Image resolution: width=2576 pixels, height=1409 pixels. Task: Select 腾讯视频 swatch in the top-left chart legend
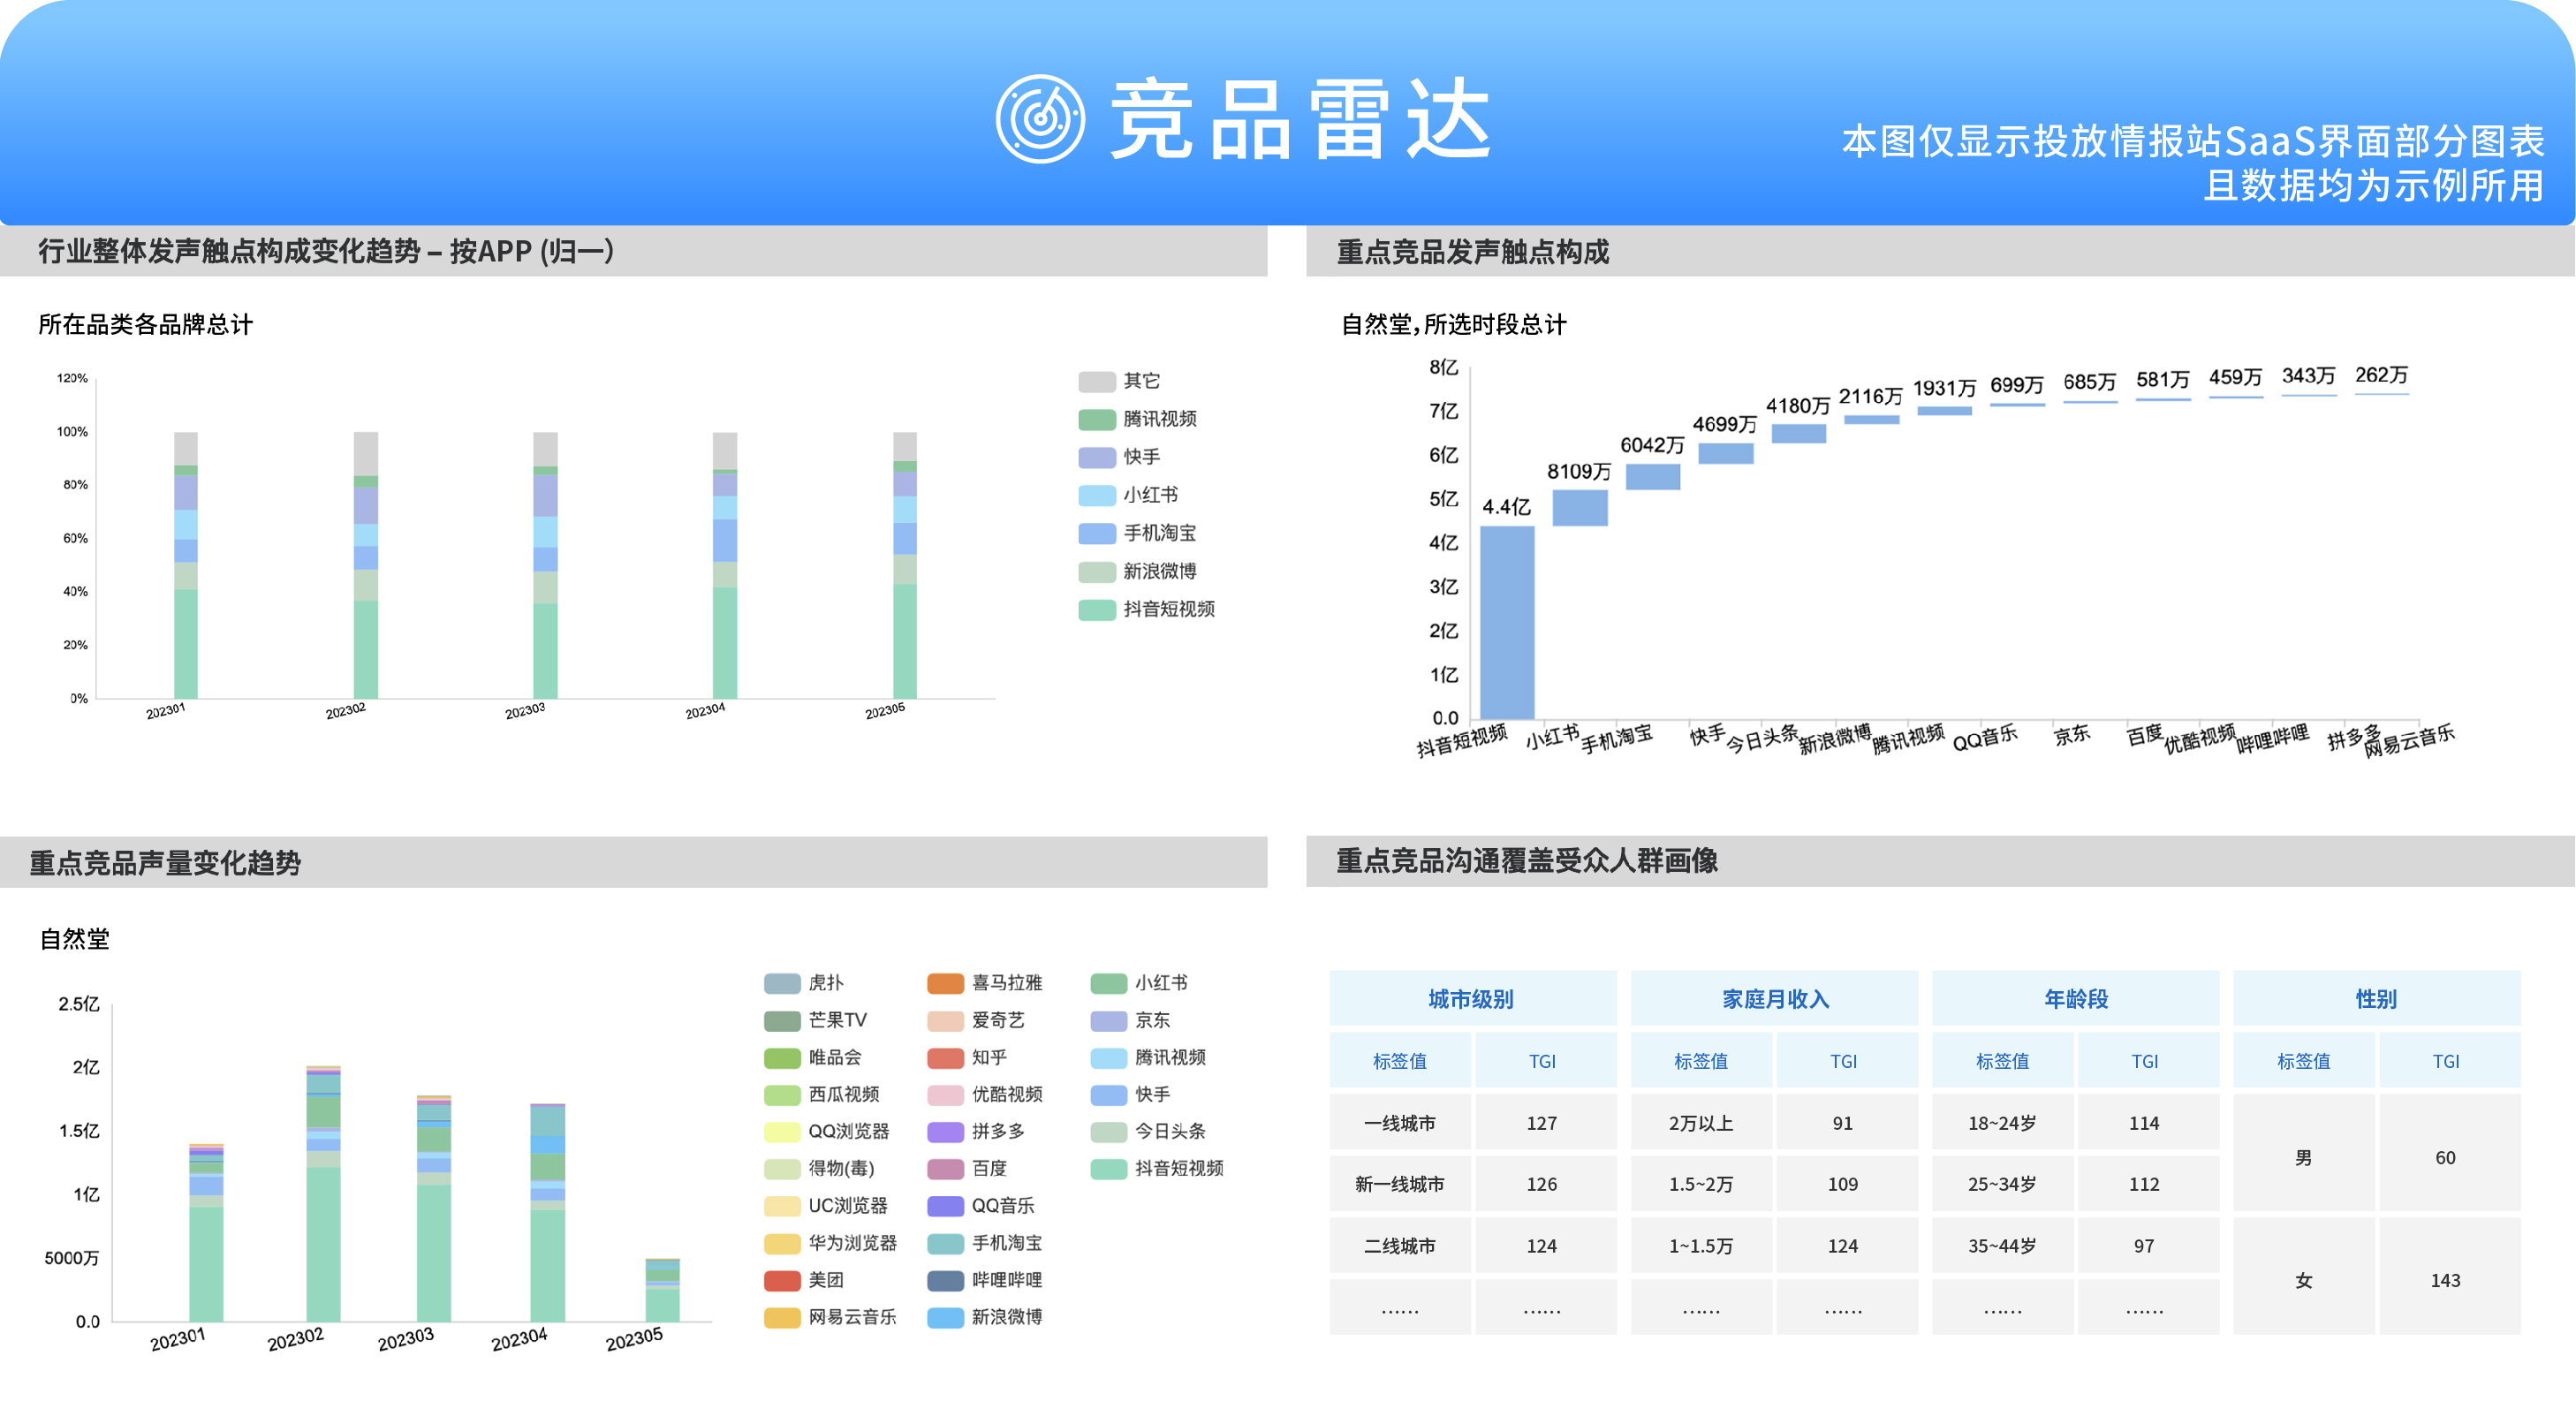pyautogui.click(x=1097, y=419)
